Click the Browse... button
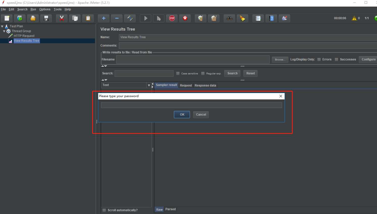Screen dimensions: 377x214 [x=280, y=59]
